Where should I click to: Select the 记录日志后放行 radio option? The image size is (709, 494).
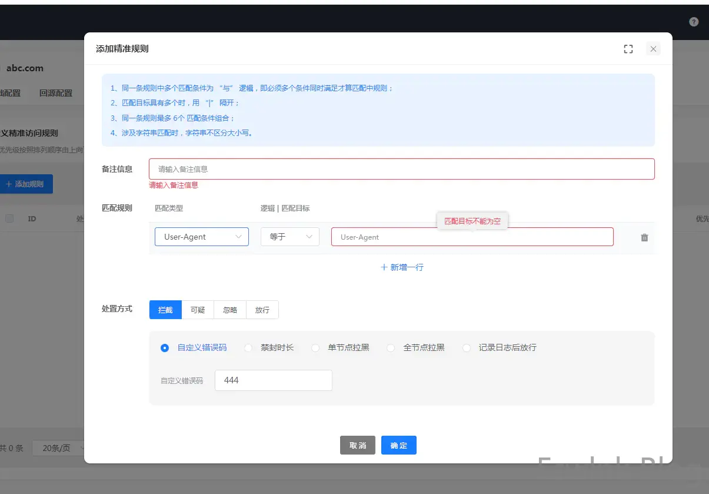467,348
